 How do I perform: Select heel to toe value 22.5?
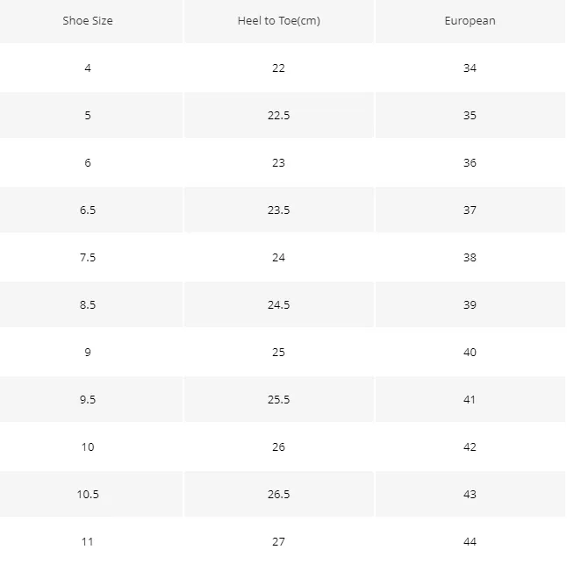[x=279, y=115]
